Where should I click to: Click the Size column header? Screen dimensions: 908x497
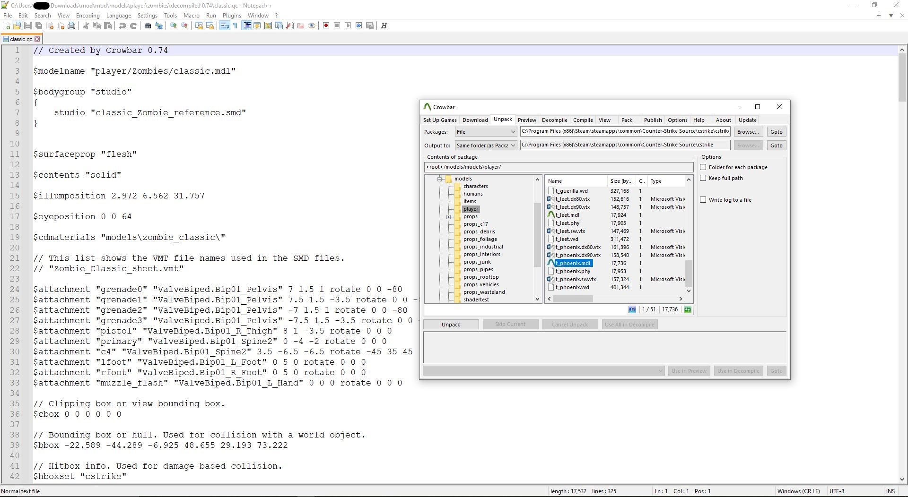[x=621, y=181]
